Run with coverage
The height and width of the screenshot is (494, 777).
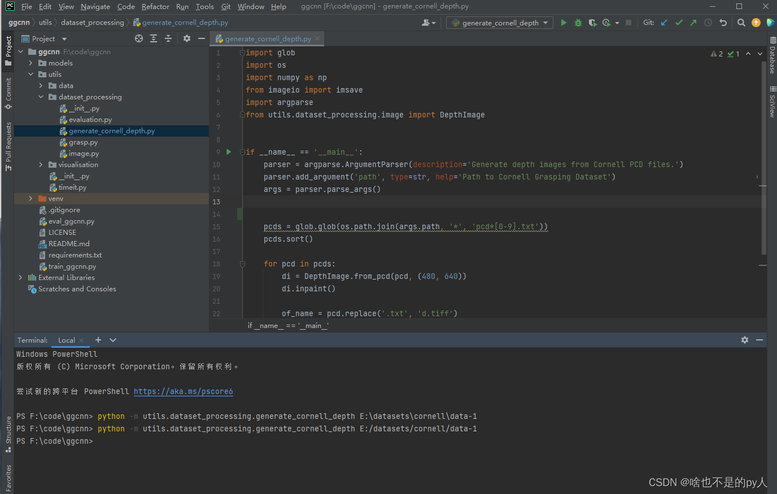pyautogui.click(x=592, y=23)
